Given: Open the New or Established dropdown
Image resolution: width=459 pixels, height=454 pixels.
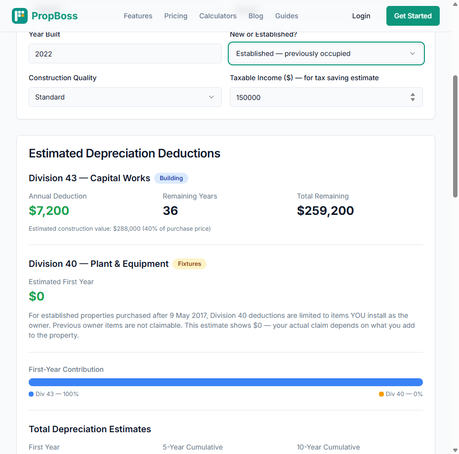Looking at the screenshot, I should (326, 53).
